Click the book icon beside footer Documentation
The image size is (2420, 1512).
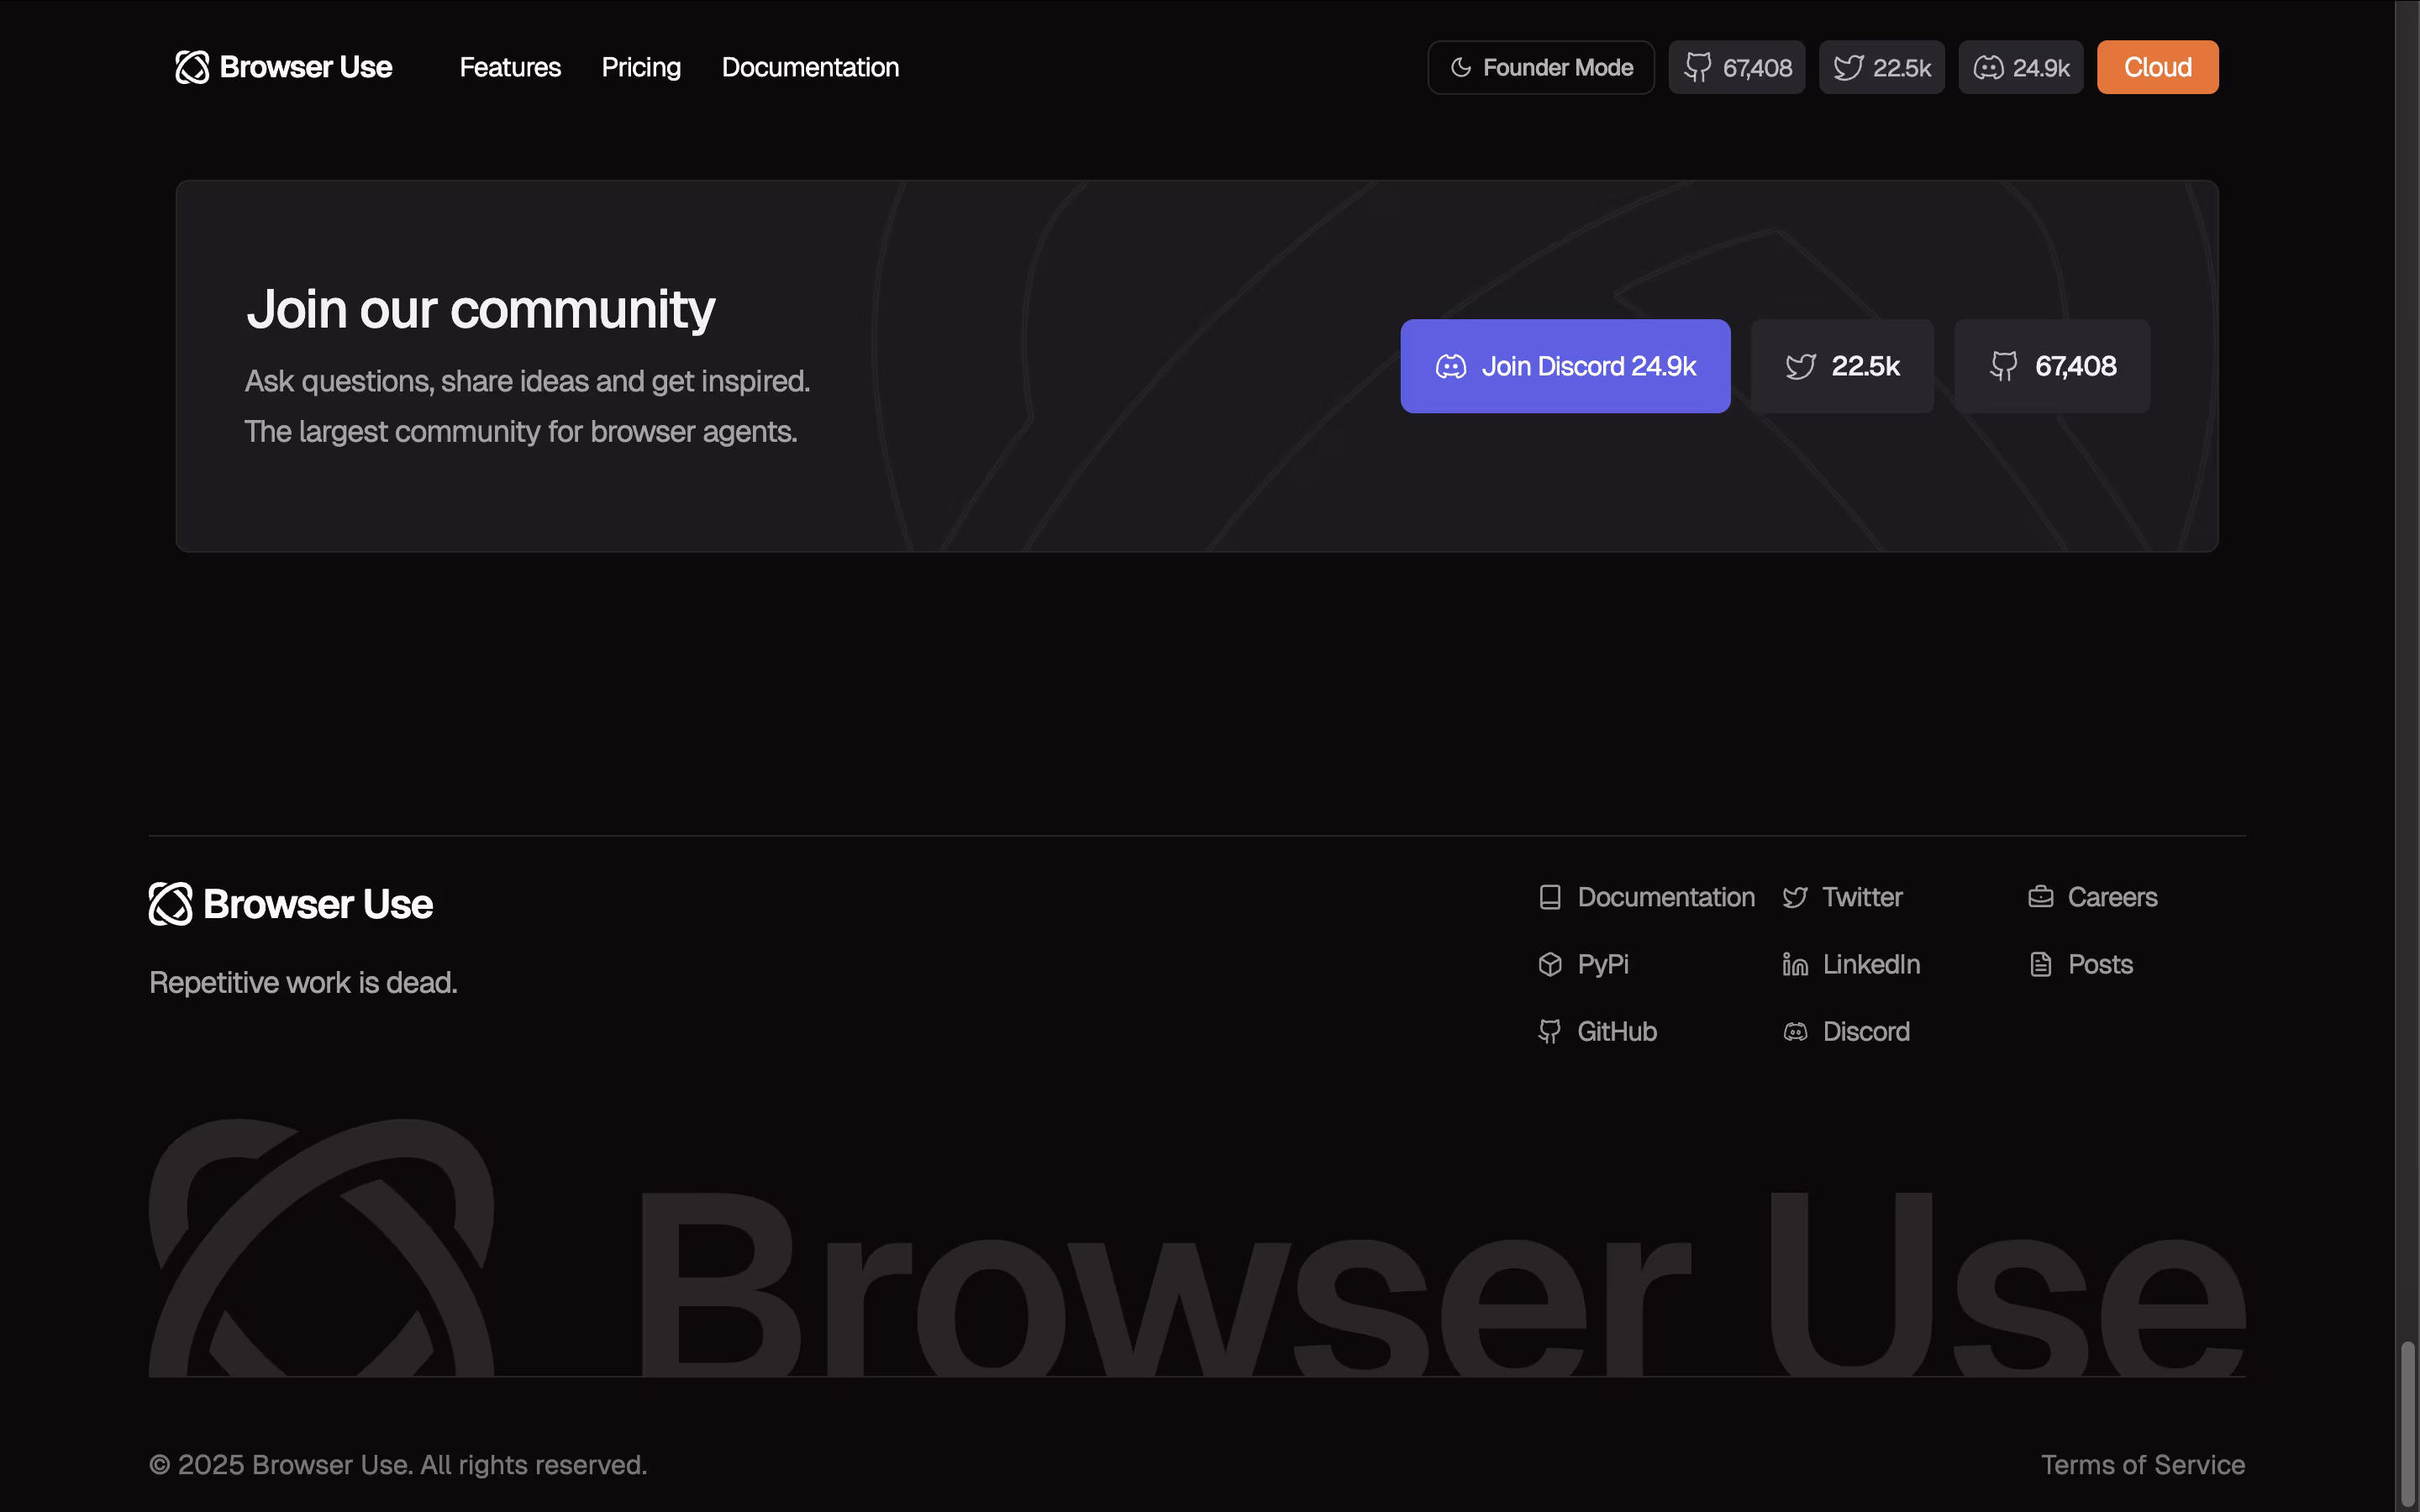1550,897
